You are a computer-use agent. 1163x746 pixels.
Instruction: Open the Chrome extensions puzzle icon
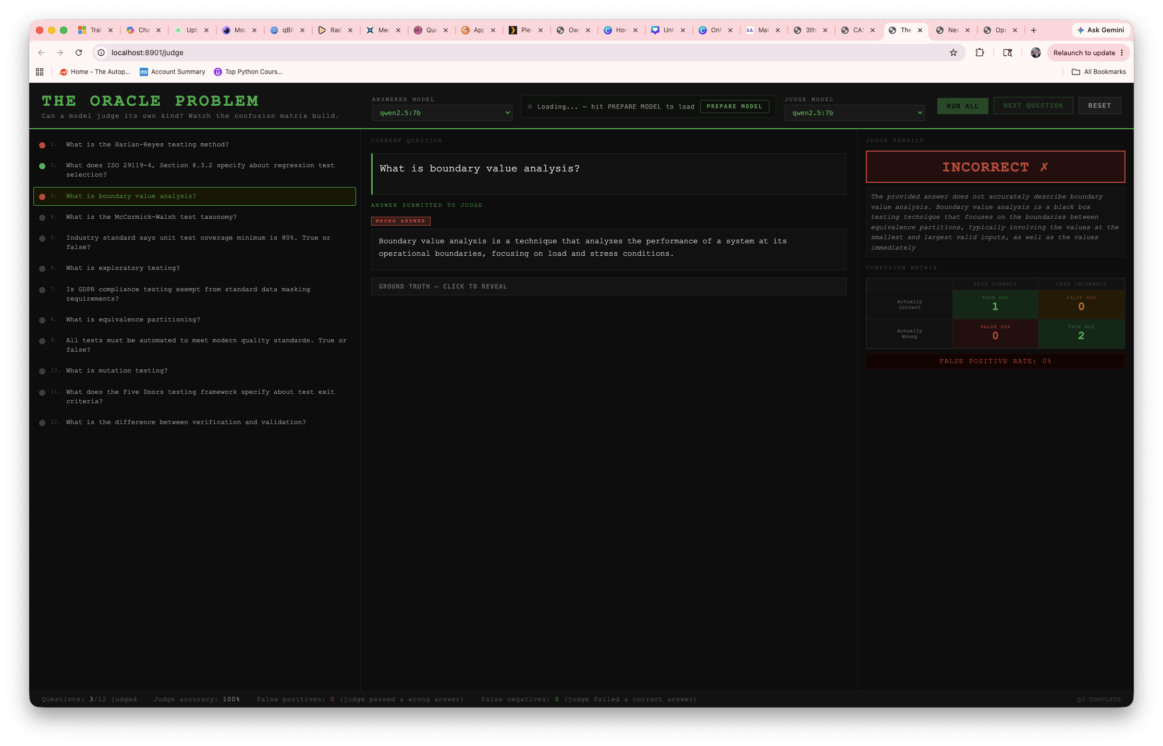tap(980, 53)
